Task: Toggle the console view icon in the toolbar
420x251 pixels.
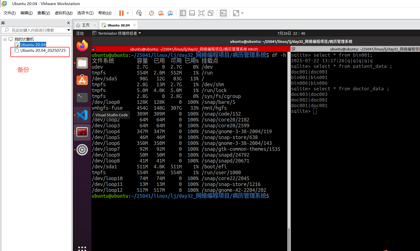Action: 223,13
